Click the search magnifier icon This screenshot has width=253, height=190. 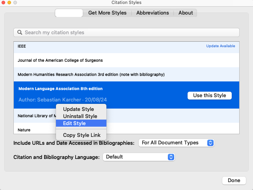[20, 32]
